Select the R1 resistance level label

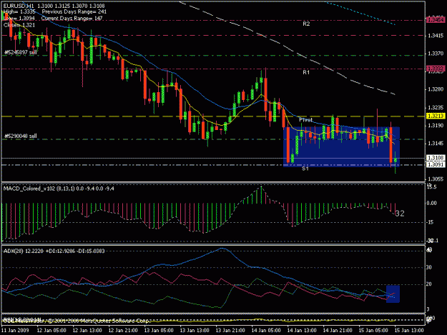pos(306,72)
